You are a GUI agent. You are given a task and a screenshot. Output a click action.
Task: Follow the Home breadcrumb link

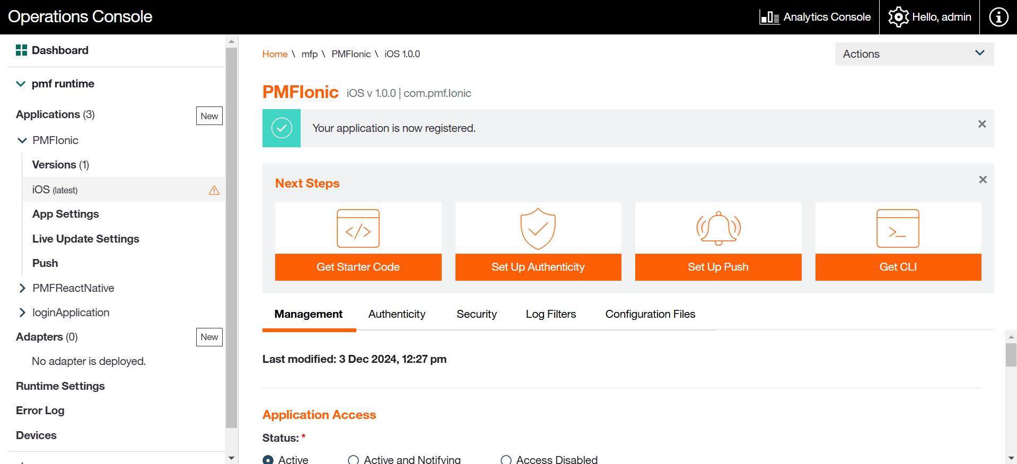click(275, 54)
